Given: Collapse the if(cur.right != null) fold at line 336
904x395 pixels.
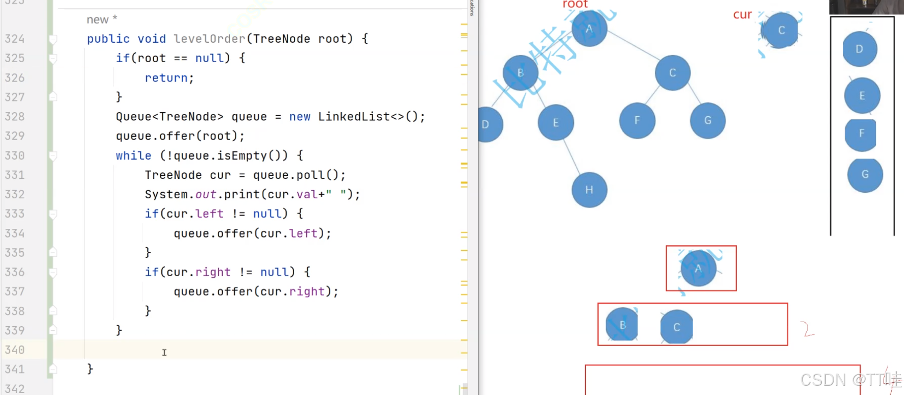Looking at the screenshot, I should tap(53, 273).
